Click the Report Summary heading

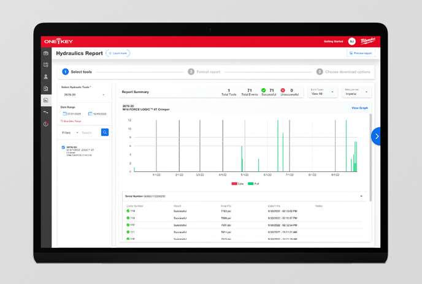pyautogui.click(x=136, y=92)
